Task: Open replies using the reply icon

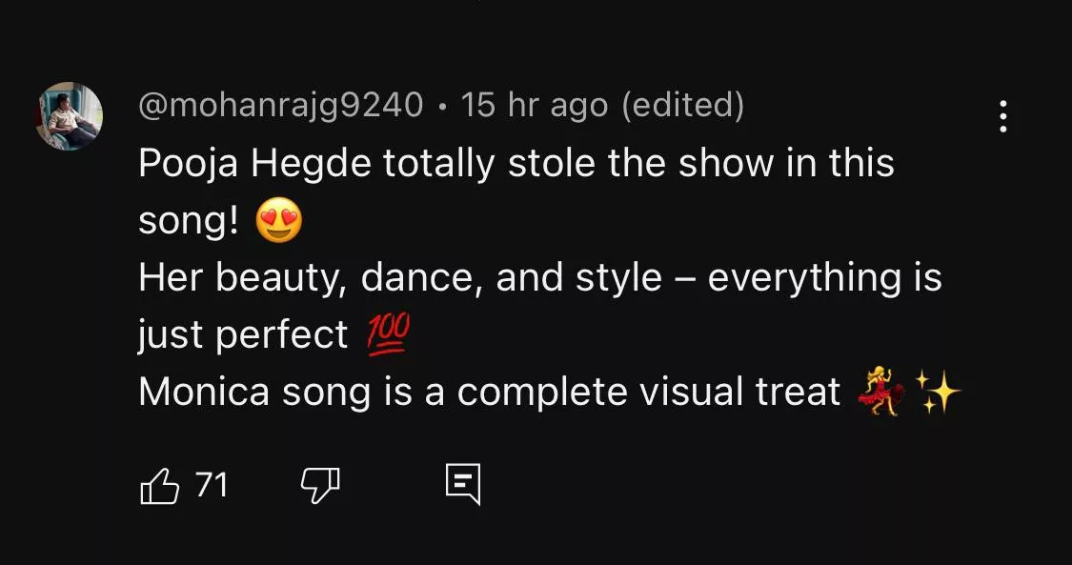Action: click(x=463, y=485)
